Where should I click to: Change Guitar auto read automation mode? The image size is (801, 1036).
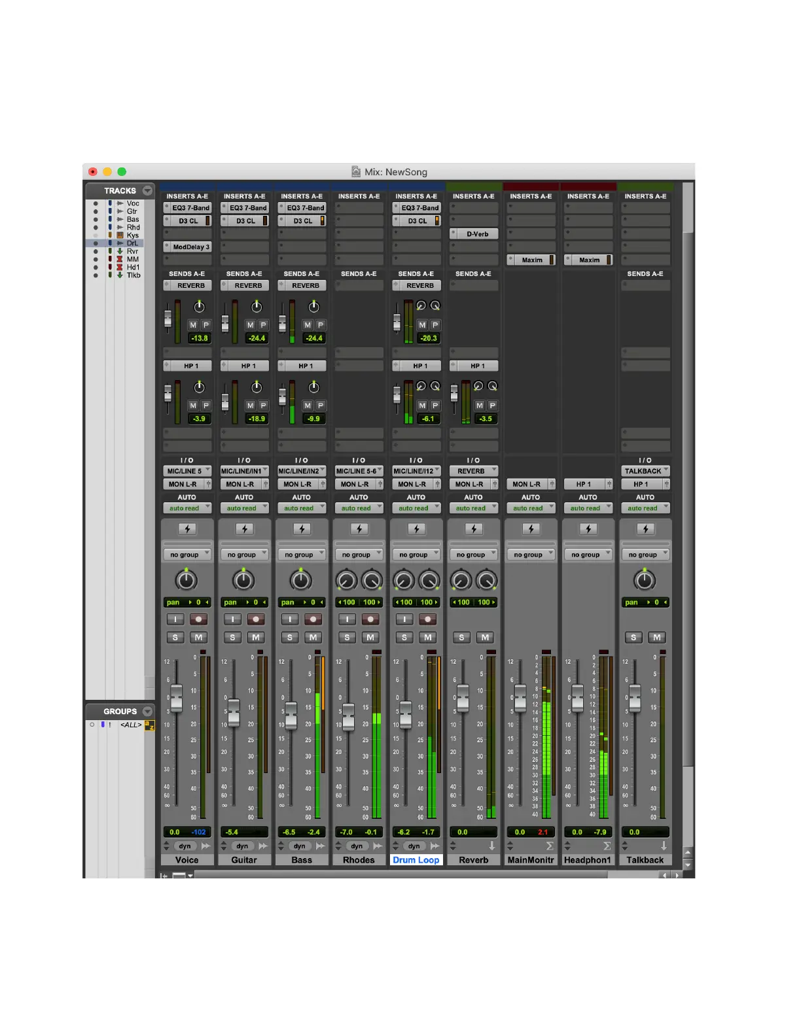tap(245, 508)
